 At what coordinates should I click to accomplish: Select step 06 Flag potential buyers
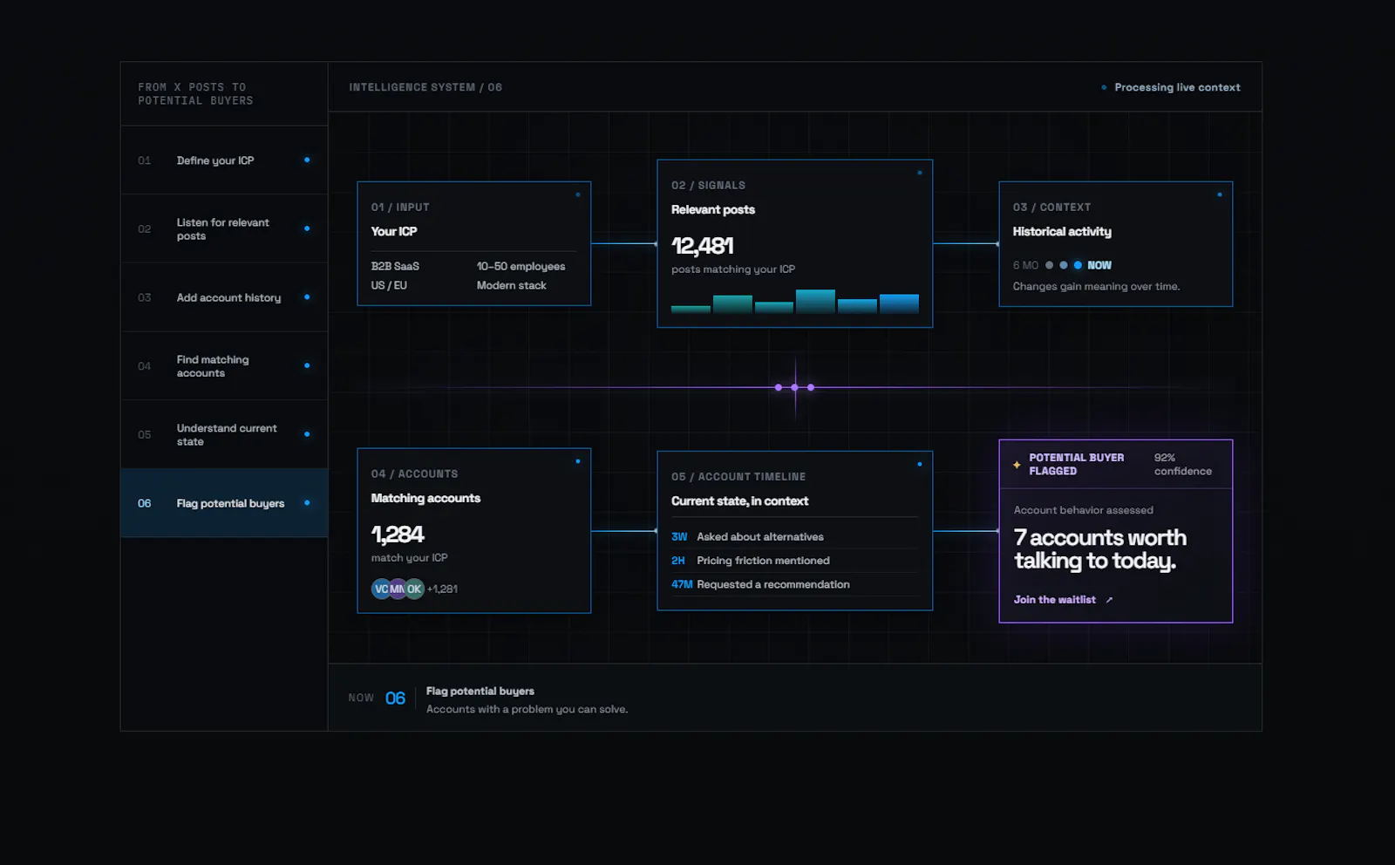[224, 503]
